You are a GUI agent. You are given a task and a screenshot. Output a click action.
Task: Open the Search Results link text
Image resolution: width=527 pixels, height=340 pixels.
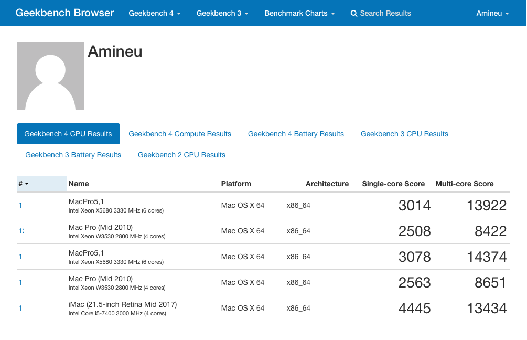point(385,13)
